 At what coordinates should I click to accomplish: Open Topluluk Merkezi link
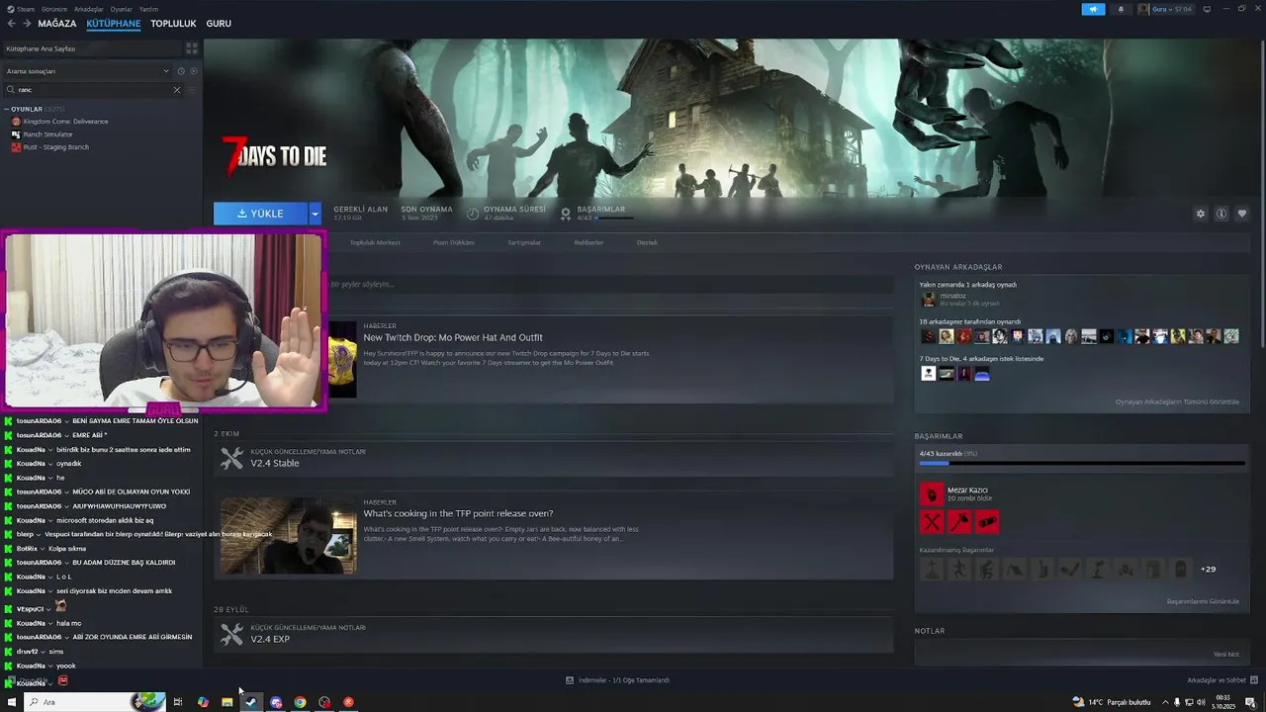coord(375,242)
